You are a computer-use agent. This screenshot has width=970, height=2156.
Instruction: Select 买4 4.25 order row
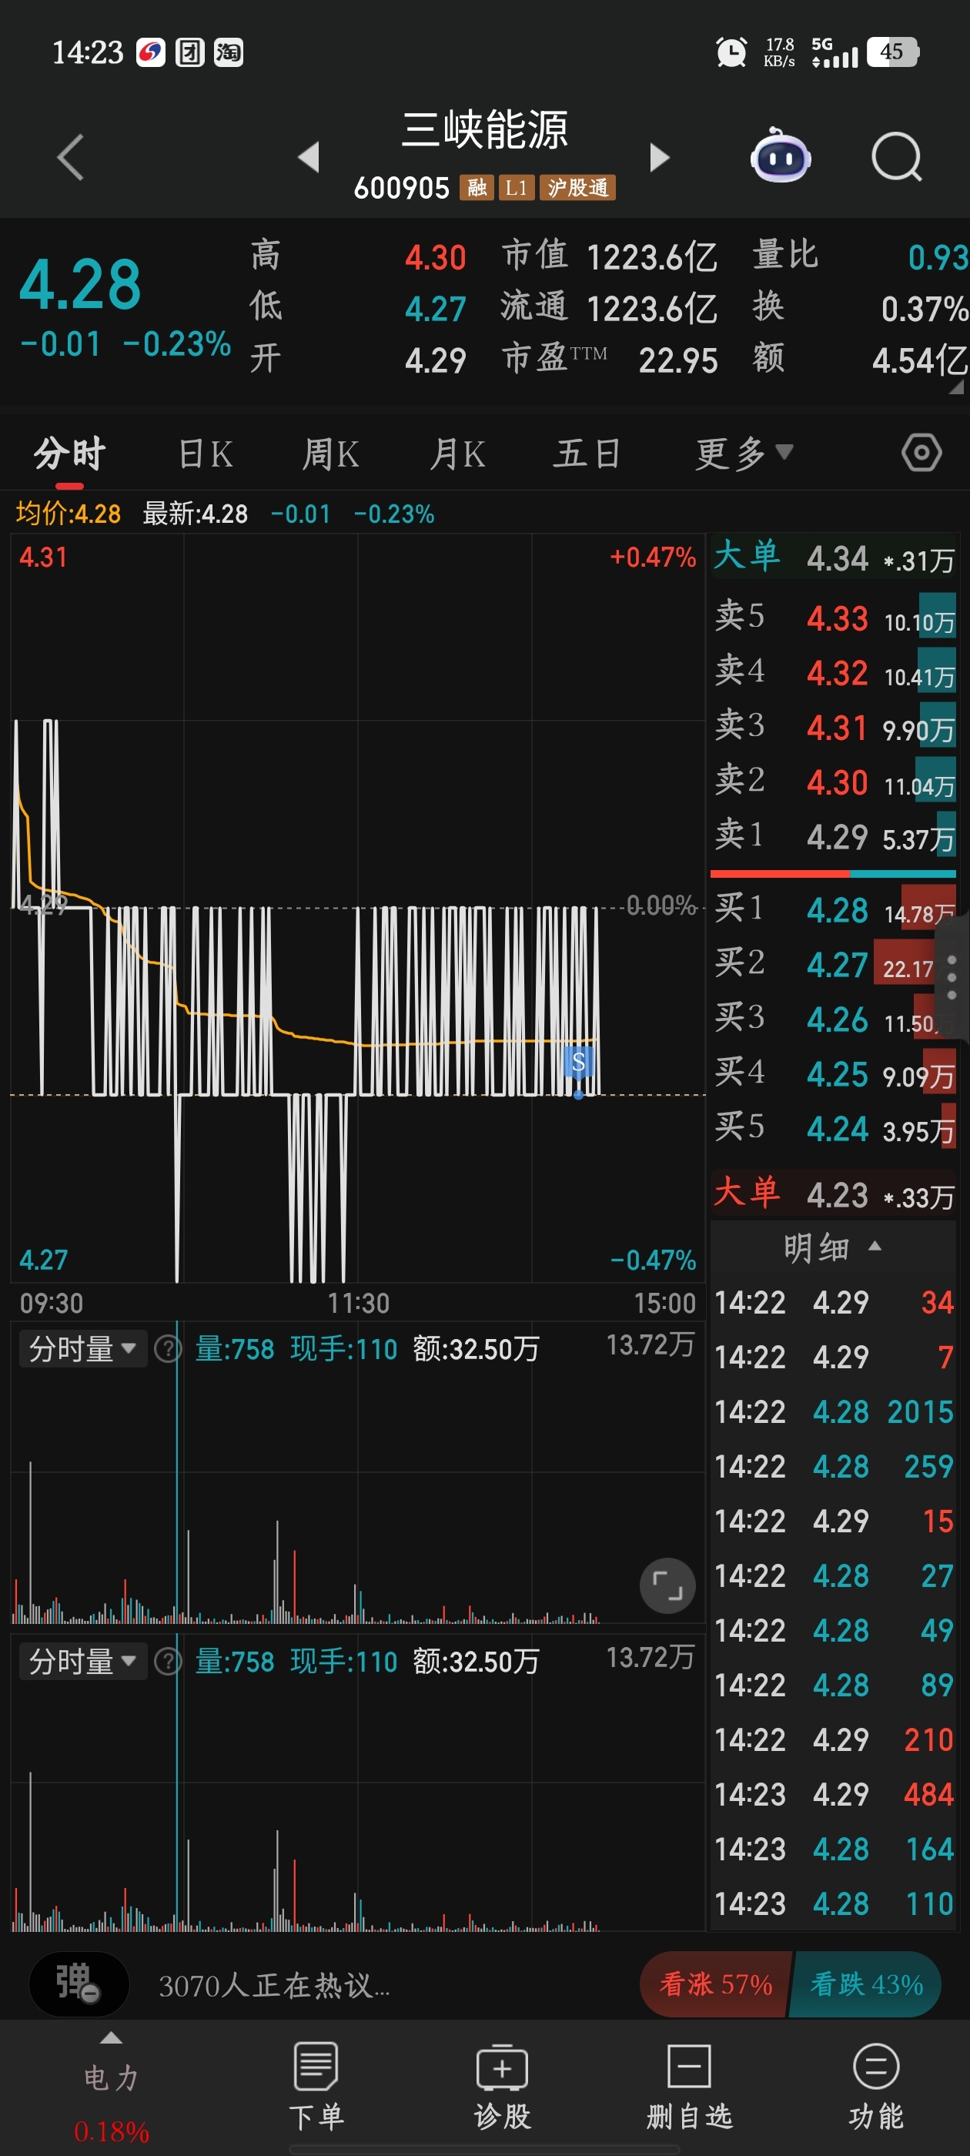coord(833,1074)
